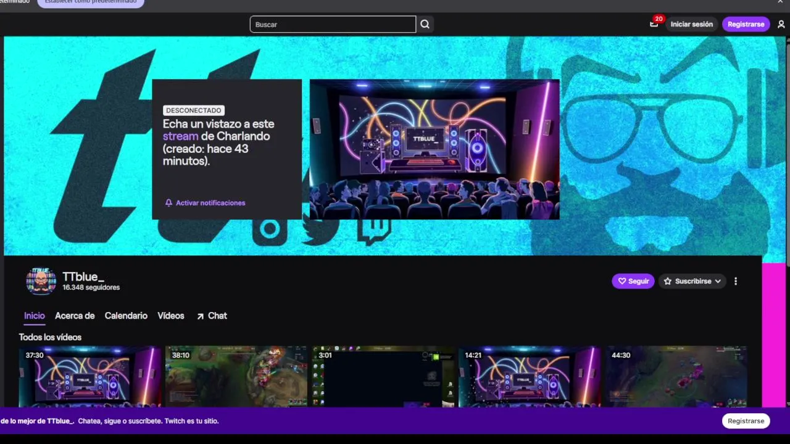Click the DESCONECTADO label
This screenshot has height=444, width=790.
[193, 110]
